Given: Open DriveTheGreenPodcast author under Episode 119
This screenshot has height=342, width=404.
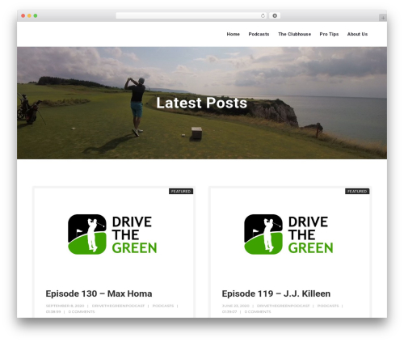Looking at the screenshot, I should coord(284,306).
